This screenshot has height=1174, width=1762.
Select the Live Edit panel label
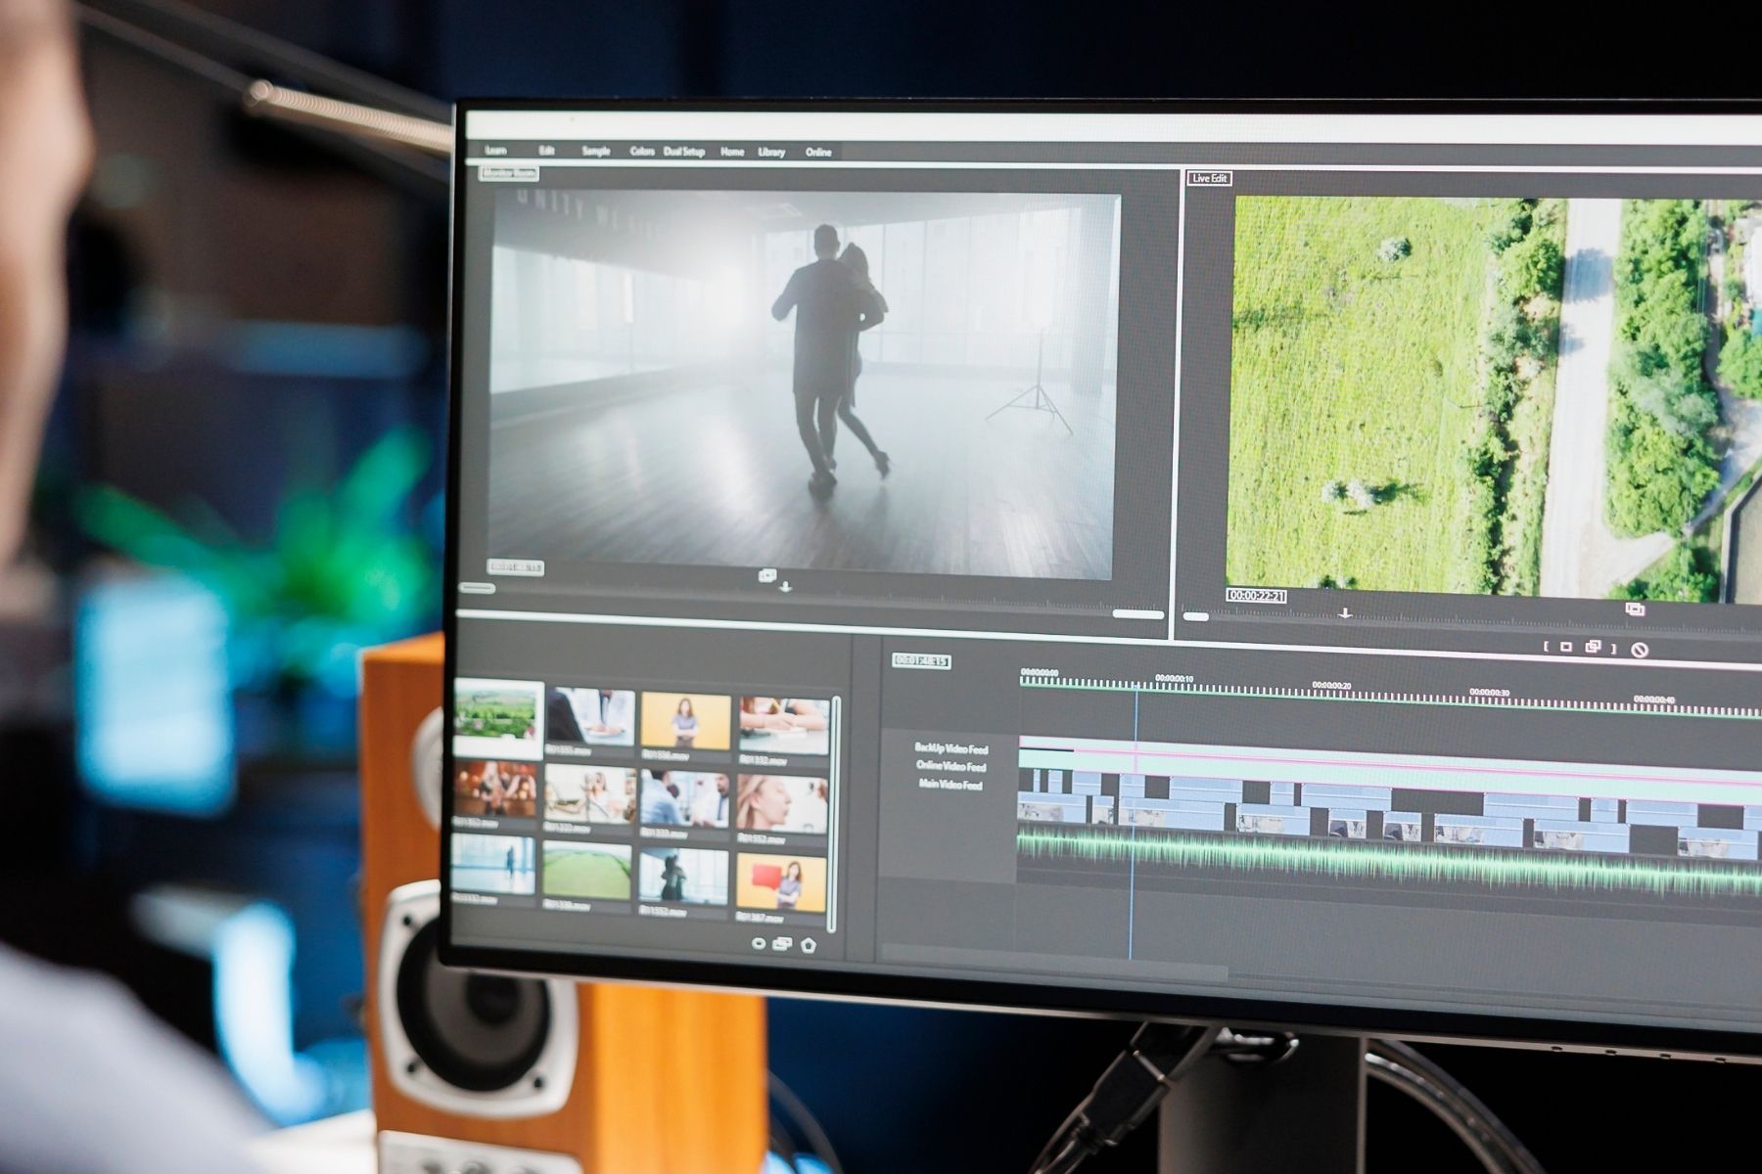pos(1209,178)
